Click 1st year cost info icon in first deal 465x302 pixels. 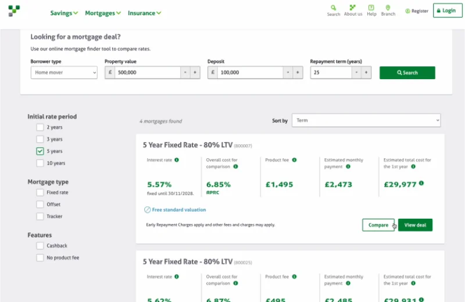pos(413,166)
